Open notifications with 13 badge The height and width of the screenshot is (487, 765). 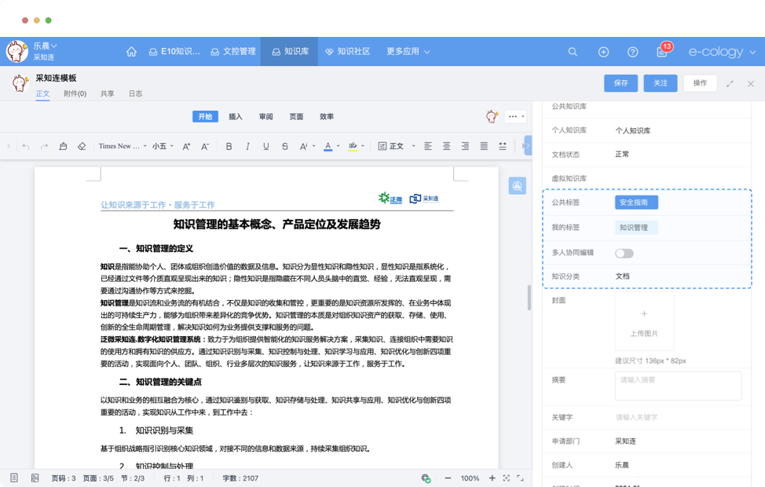662,52
